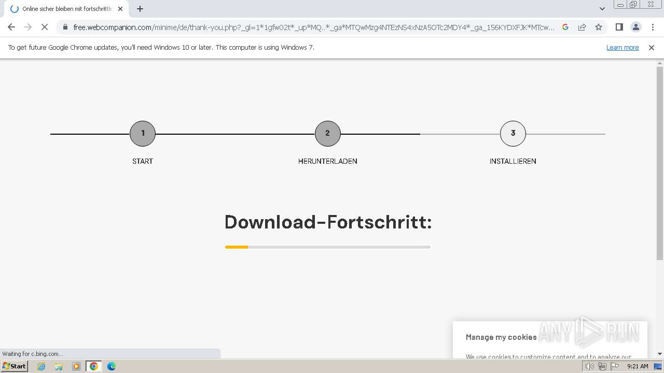Click the scrollbar up arrow
Image resolution: width=664 pixels, height=373 pixels.
point(660,63)
